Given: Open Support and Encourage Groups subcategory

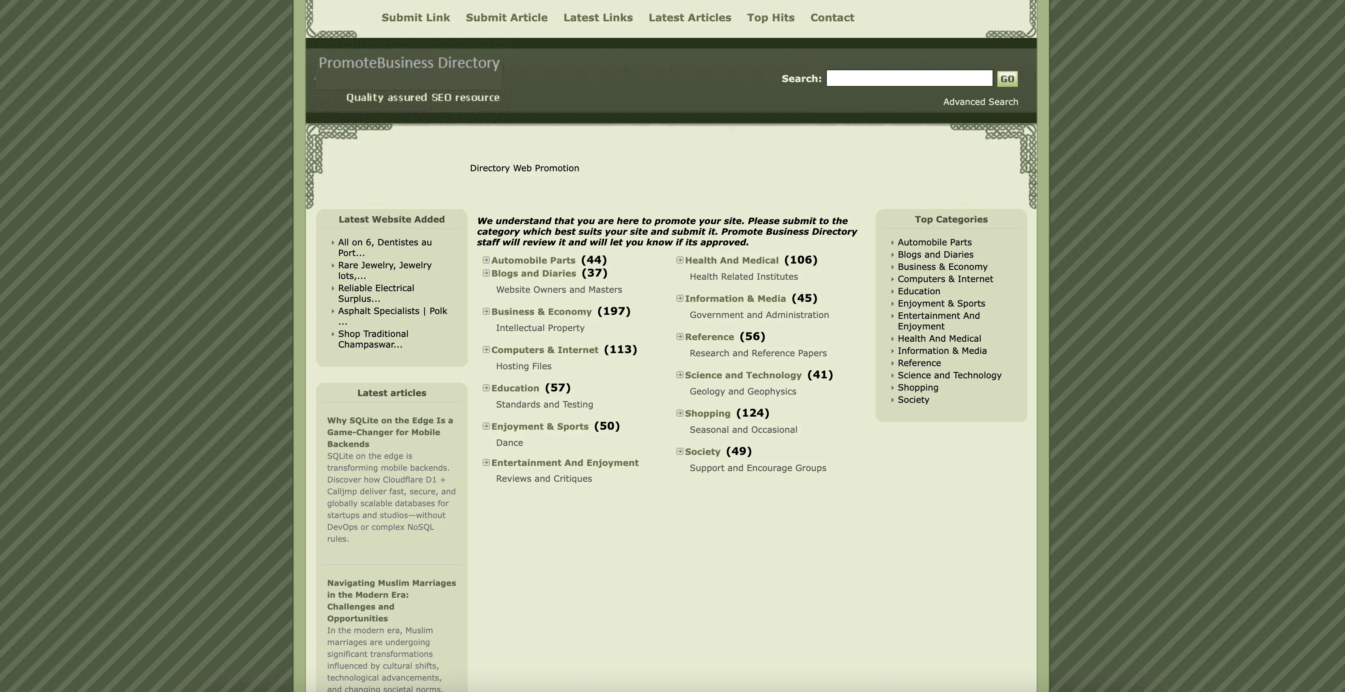Looking at the screenshot, I should (758, 468).
